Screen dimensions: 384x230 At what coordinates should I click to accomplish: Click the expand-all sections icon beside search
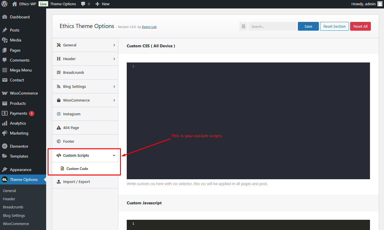(x=243, y=26)
